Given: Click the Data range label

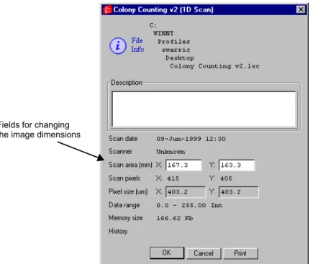Looking at the screenshot, I should coord(124,205).
